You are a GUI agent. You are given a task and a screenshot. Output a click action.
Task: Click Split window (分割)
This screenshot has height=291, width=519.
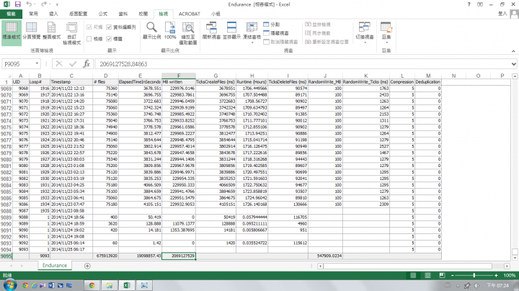(x=272, y=24)
